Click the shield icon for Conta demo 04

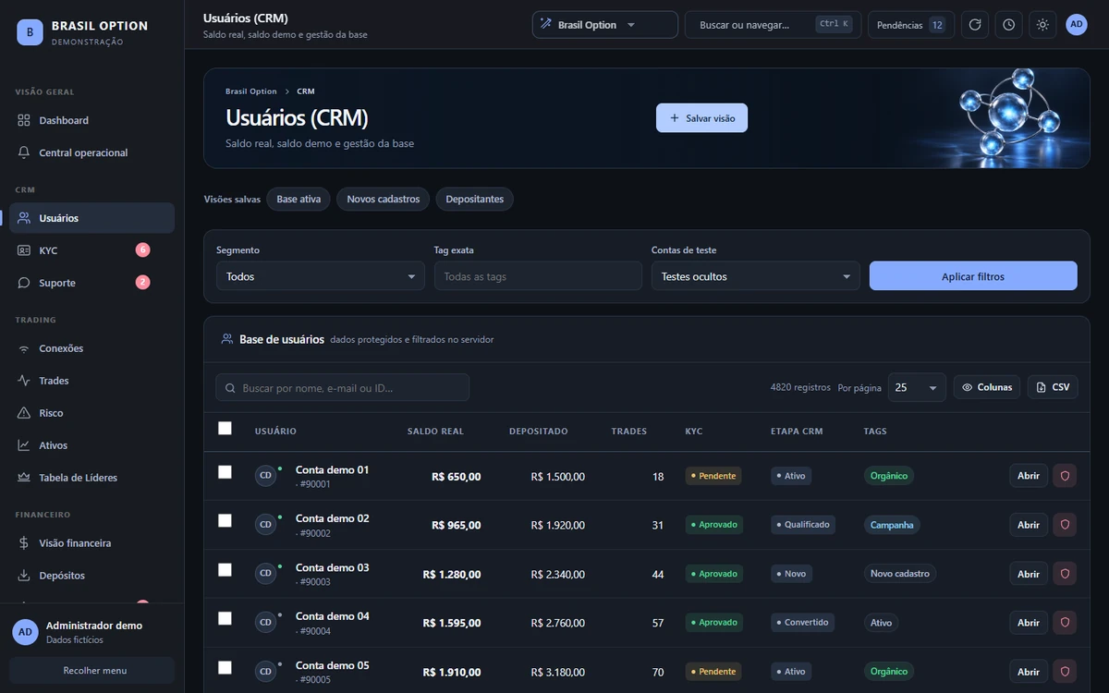click(1065, 623)
